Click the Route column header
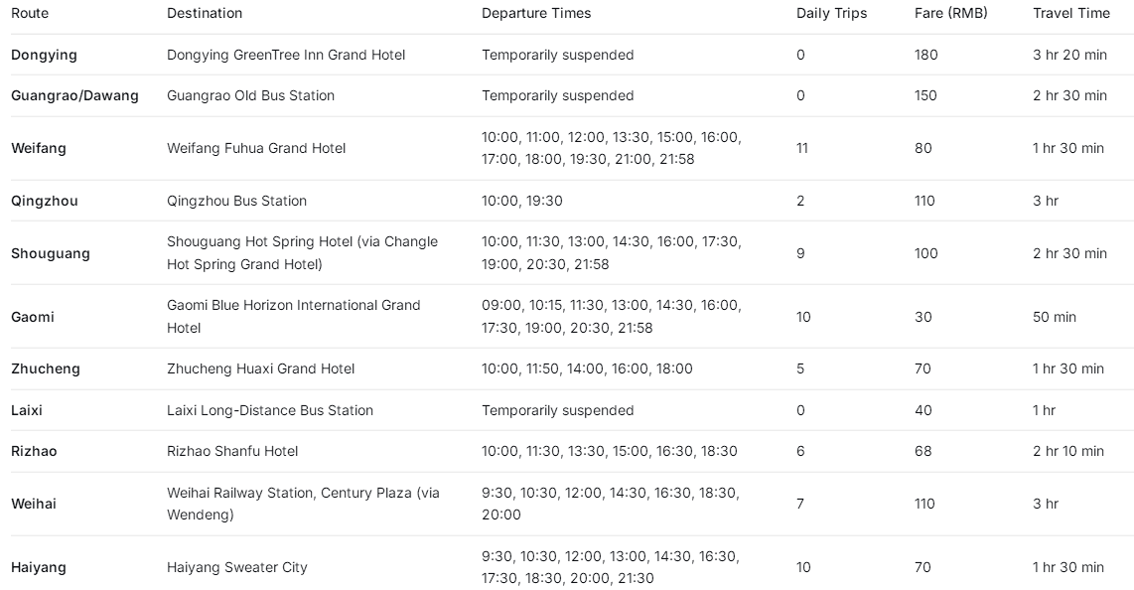The image size is (1134, 590). 30,13
